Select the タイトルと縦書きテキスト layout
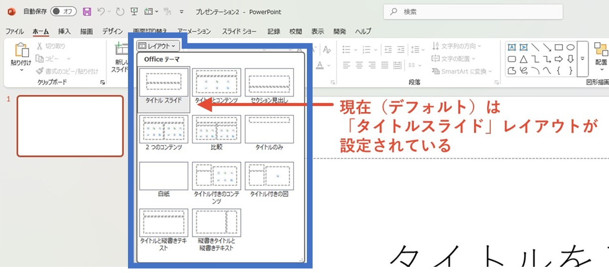 [x=164, y=230]
